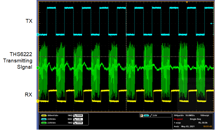Select channel 4 ground marker on waveform edge
This screenshot has width=215, height=130.
point(38,68)
